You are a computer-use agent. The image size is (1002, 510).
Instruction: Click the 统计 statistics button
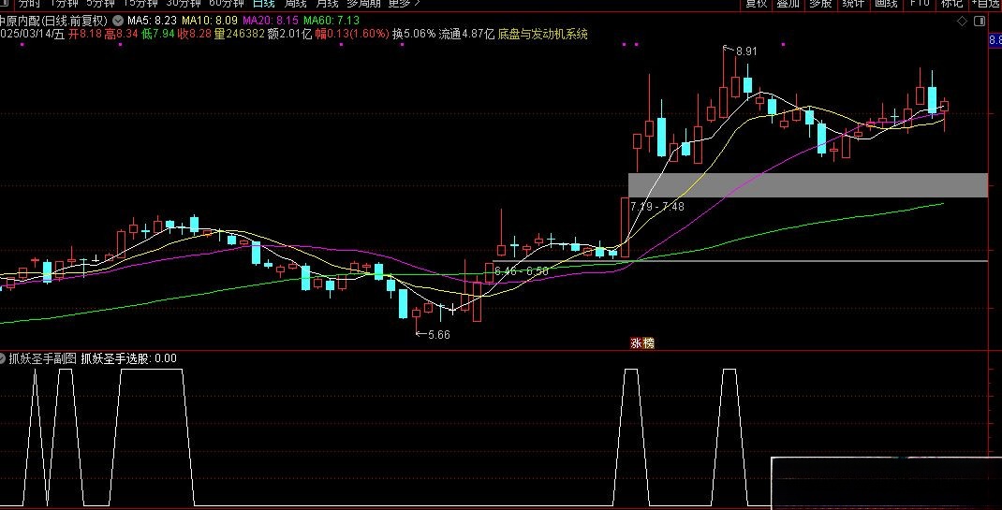pyautogui.click(x=852, y=4)
